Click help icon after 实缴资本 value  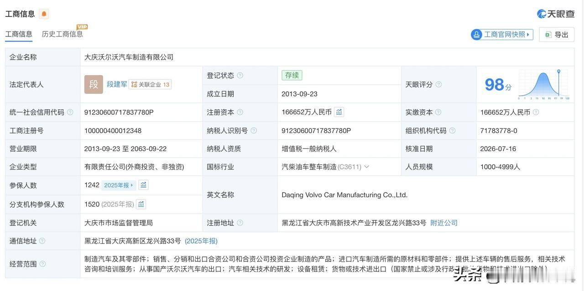(536, 112)
